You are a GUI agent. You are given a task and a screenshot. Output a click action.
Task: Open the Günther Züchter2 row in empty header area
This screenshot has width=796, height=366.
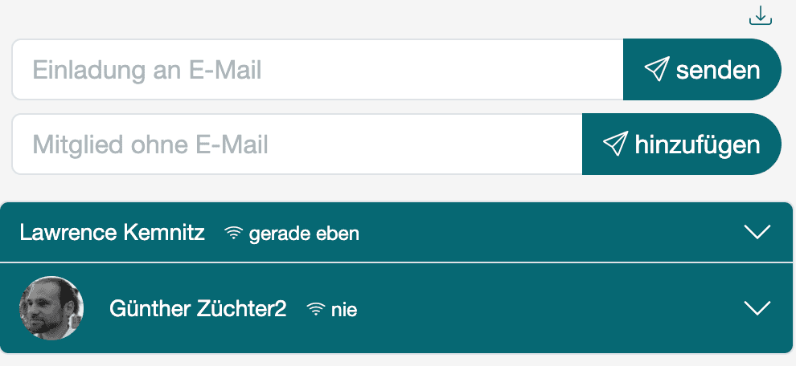547,309
